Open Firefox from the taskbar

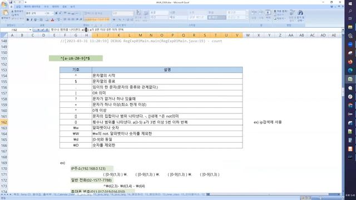[350, 62]
